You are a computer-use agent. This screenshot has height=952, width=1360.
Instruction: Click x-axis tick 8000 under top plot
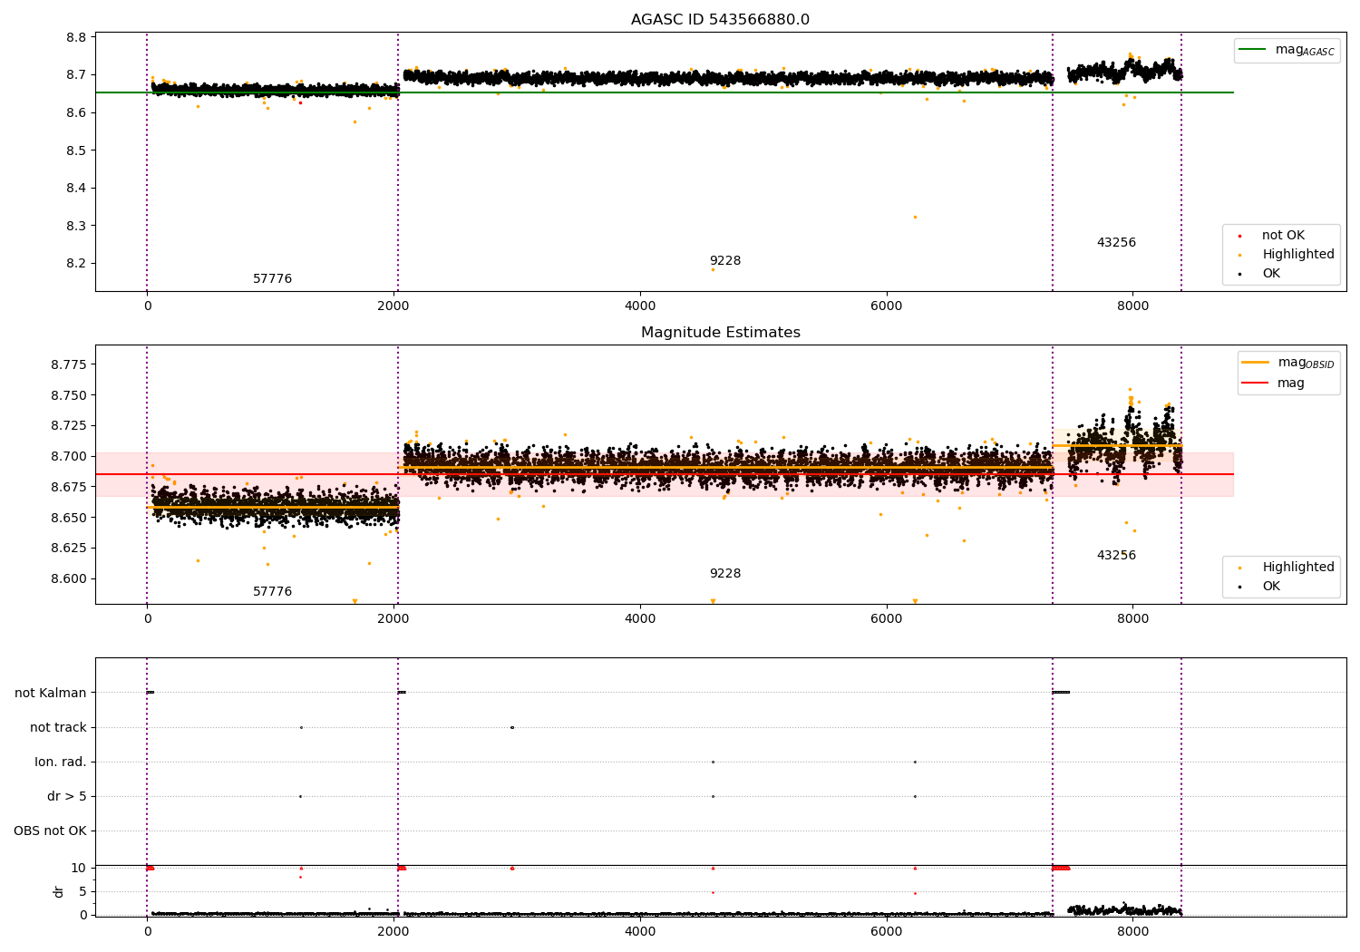(1132, 306)
